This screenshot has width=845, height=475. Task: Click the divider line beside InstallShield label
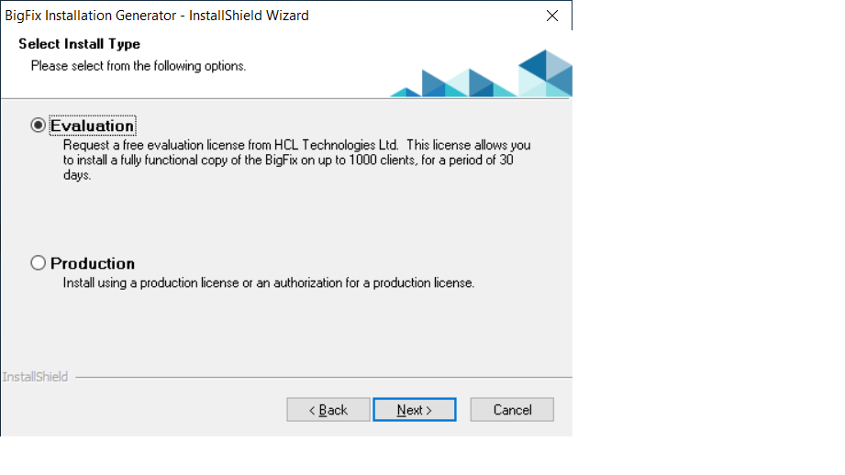(321, 377)
